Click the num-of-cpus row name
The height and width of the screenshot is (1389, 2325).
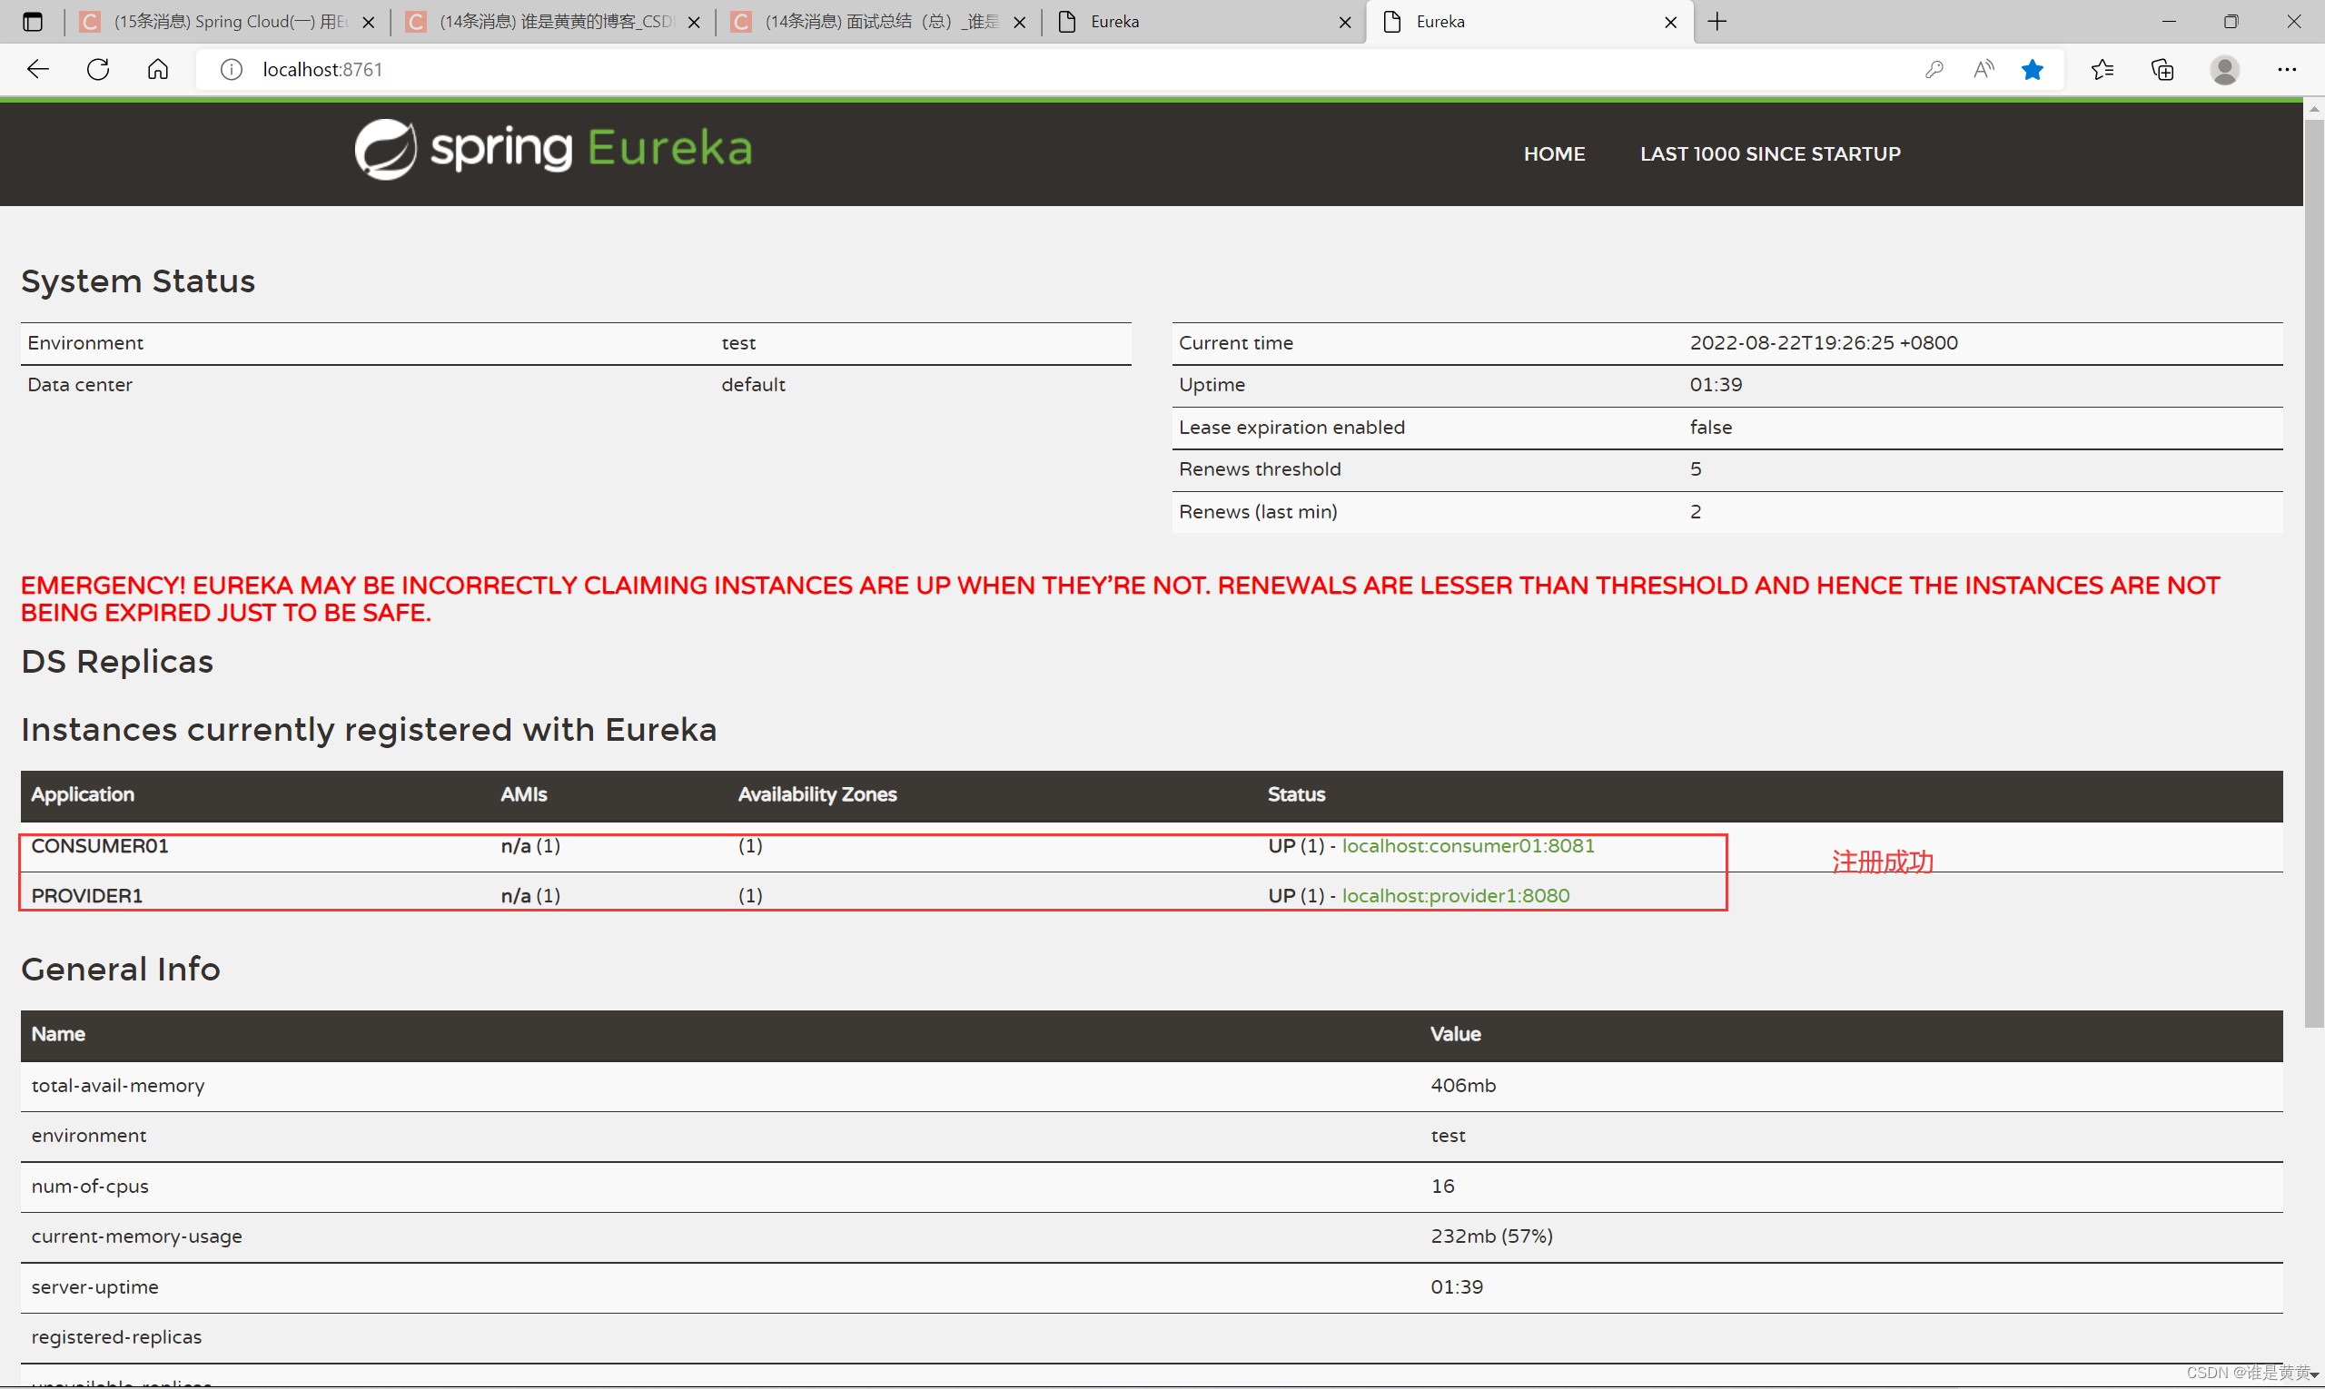tap(90, 1186)
